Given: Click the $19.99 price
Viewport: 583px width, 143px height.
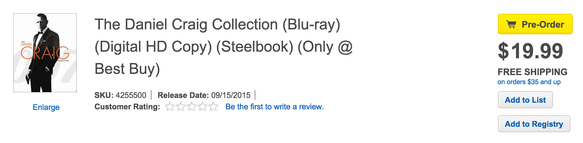Looking at the screenshot, I should 530,51.
